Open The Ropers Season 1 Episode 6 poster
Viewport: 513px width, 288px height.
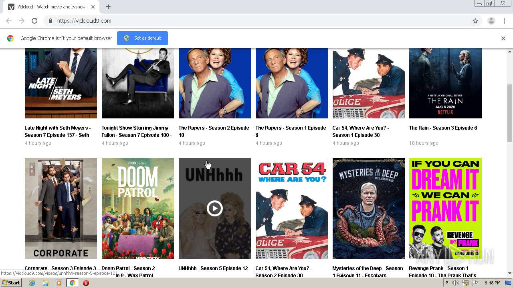(292, 83)
